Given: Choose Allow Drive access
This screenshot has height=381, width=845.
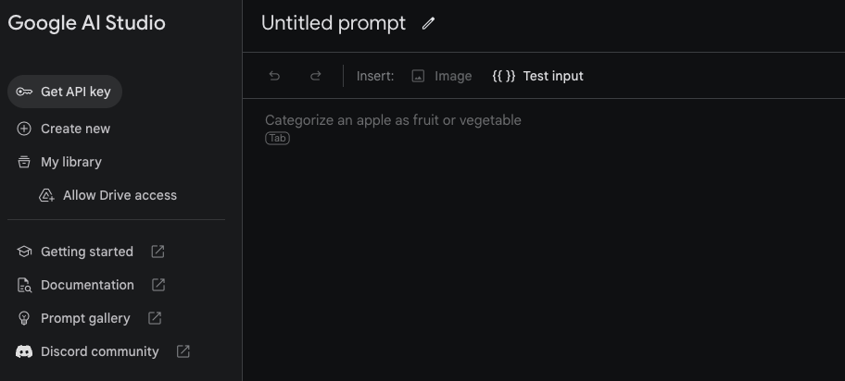Looking at the screenshot, I should tap(120, 195).
